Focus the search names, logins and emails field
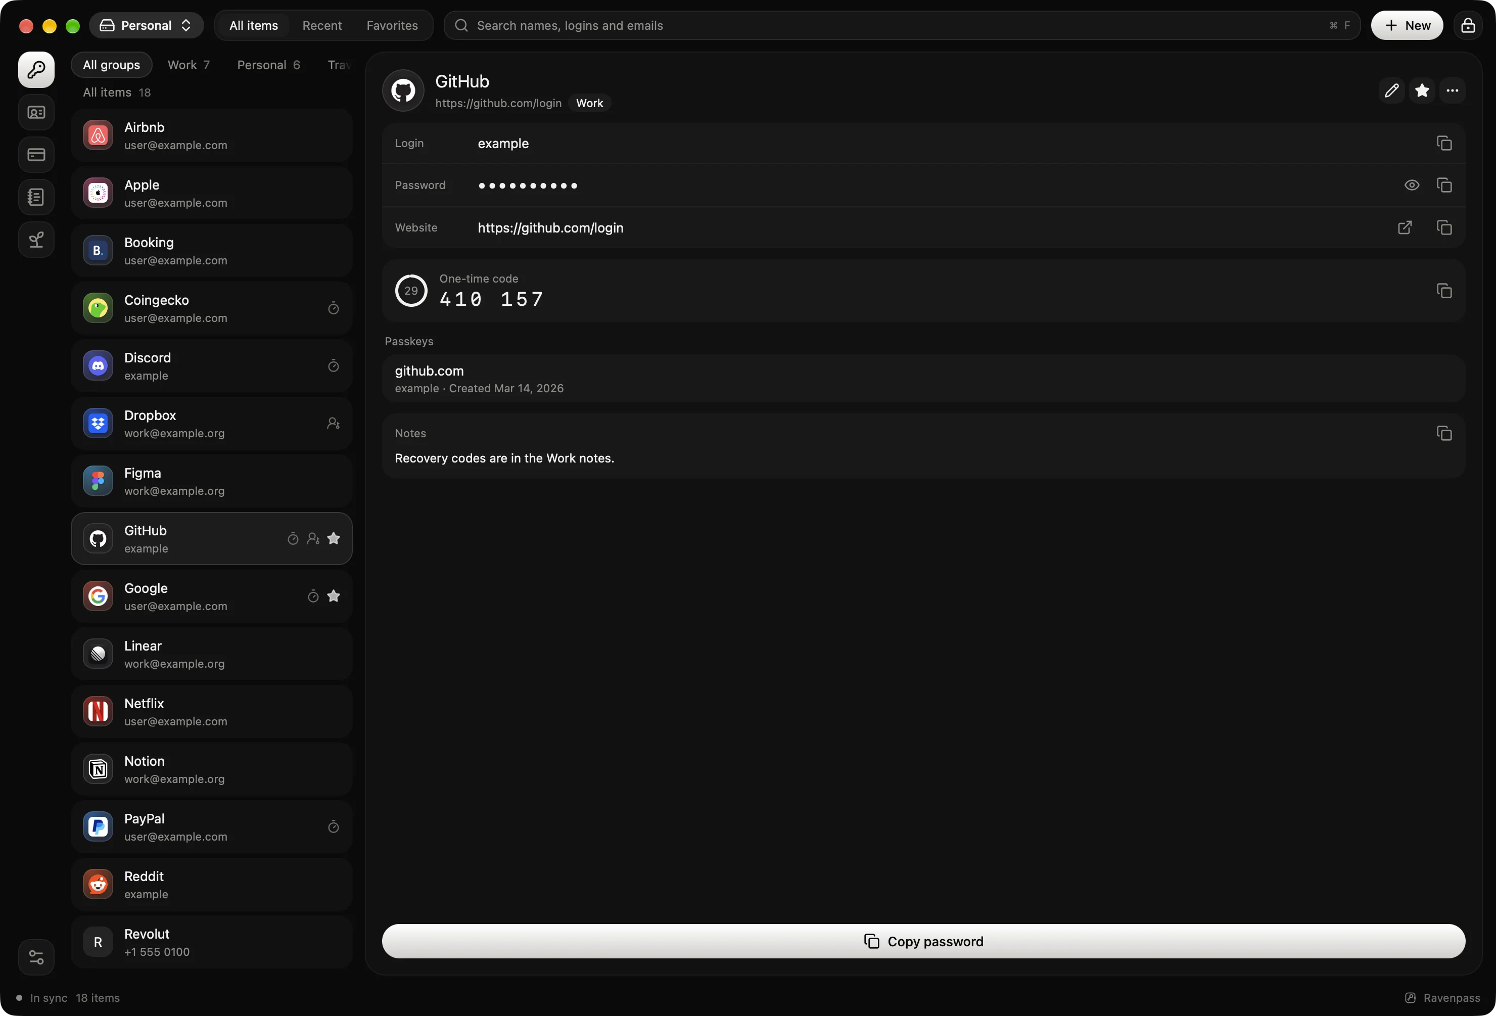 [x=901, y=25]
